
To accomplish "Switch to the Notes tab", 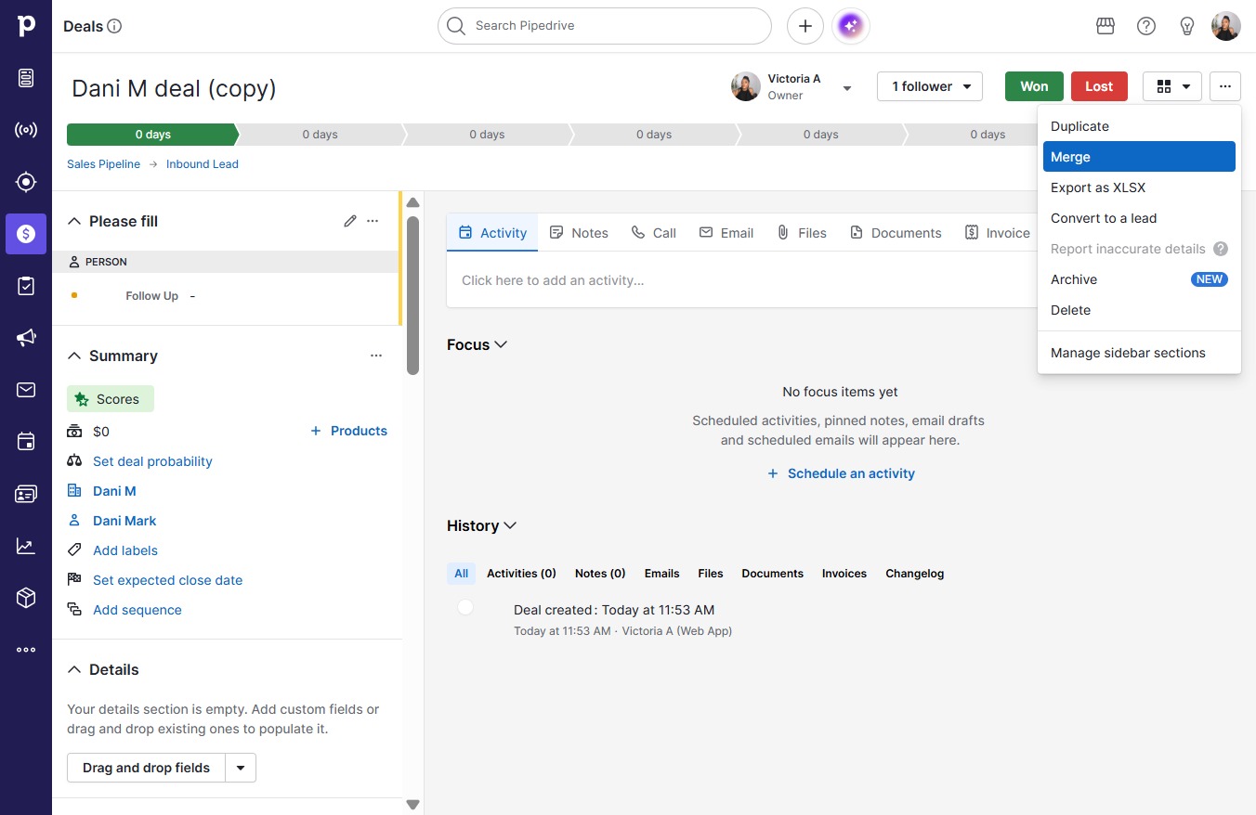I will click(579, 233).
